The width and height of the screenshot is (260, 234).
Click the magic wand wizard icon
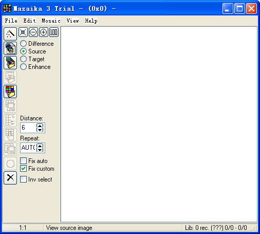tap(10, 34)
